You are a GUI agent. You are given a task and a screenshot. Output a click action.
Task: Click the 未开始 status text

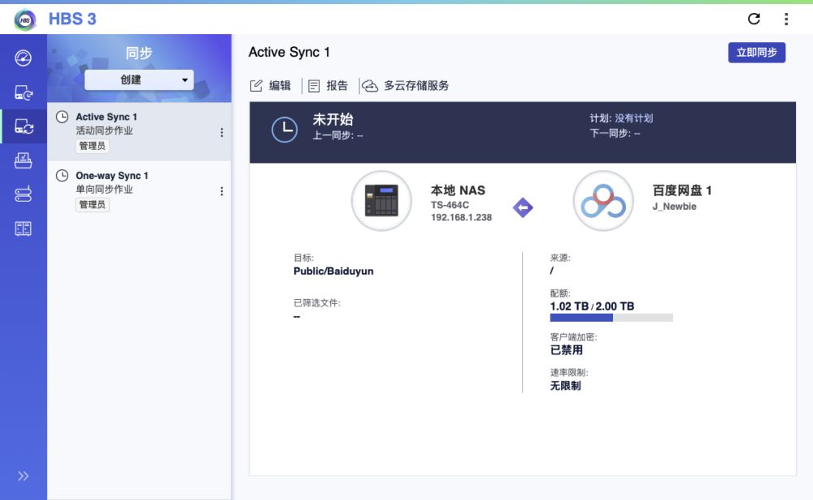(x=333, y=120)
